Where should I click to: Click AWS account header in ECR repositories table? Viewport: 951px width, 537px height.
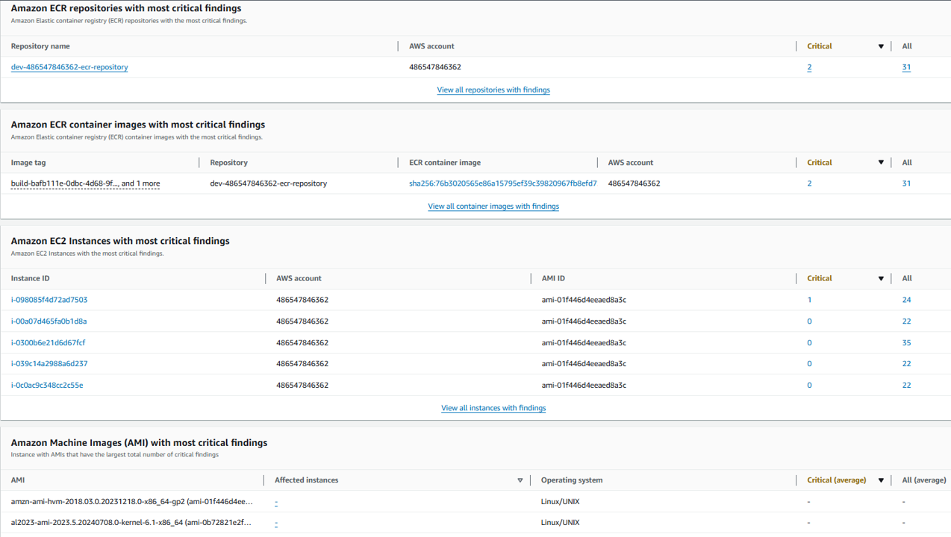tap(431, 46)
